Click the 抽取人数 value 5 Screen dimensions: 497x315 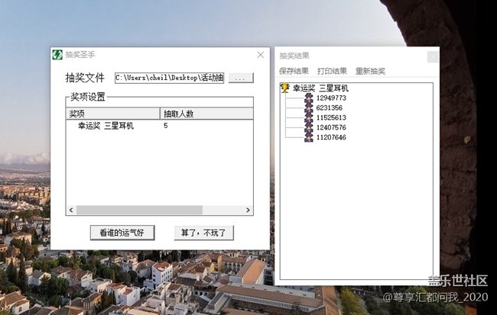(165, 126)
